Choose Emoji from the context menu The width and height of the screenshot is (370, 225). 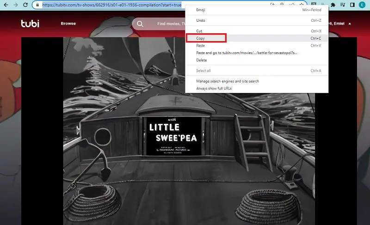[257, 10]
